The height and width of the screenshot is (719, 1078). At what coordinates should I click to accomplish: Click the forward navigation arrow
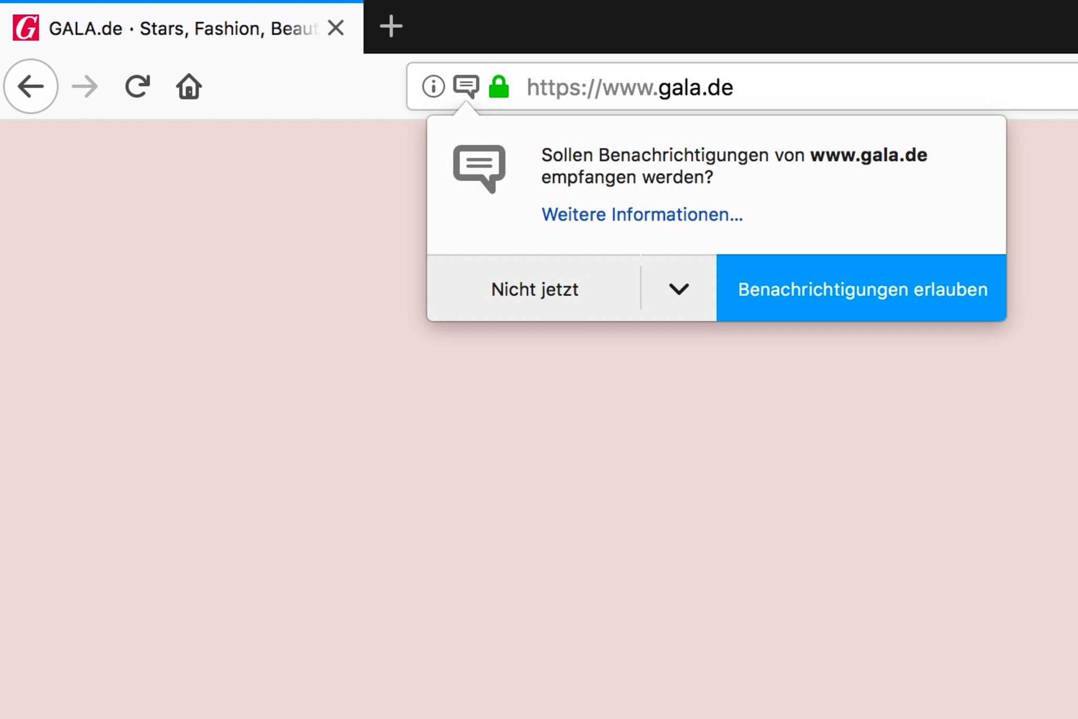(x=85, y=86)
